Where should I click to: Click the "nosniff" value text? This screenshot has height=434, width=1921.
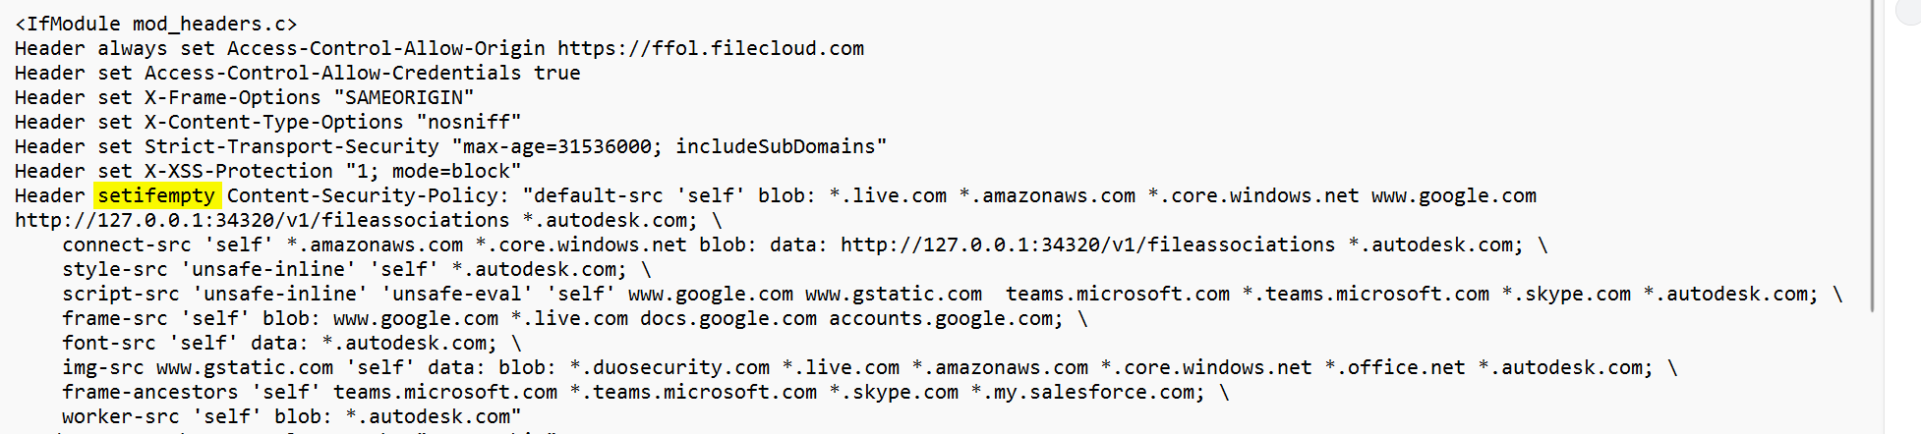[468, 122]
